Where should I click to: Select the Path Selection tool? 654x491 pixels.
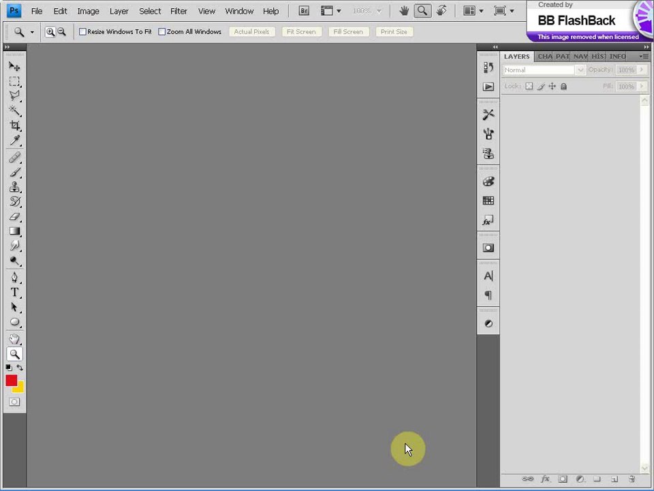tap(14, 308)
